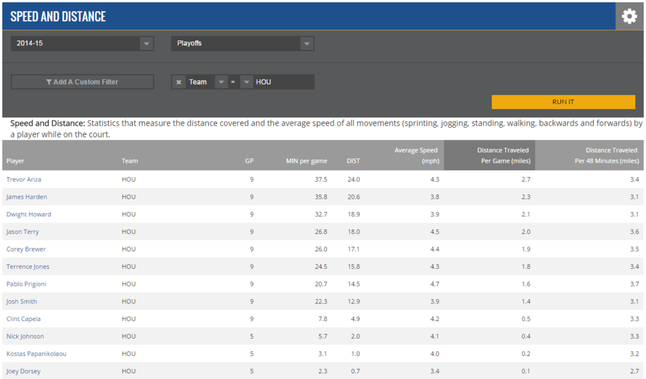
Task: Click Joey Dorsey's 3.4 average speed
Action: (x=435, y=371)
